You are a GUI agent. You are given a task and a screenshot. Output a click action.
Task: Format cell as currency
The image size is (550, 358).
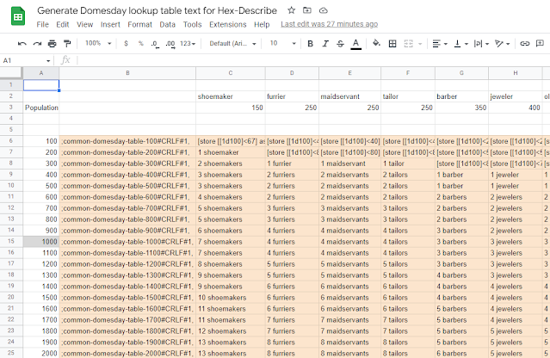[126, 44]
